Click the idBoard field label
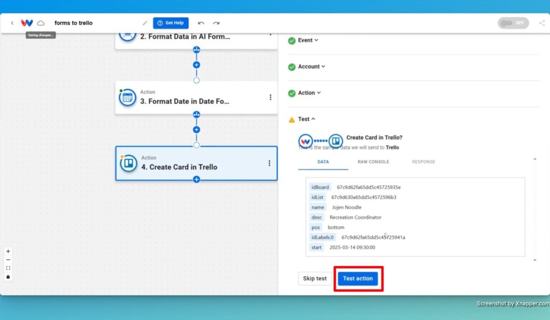 point(320,187)
